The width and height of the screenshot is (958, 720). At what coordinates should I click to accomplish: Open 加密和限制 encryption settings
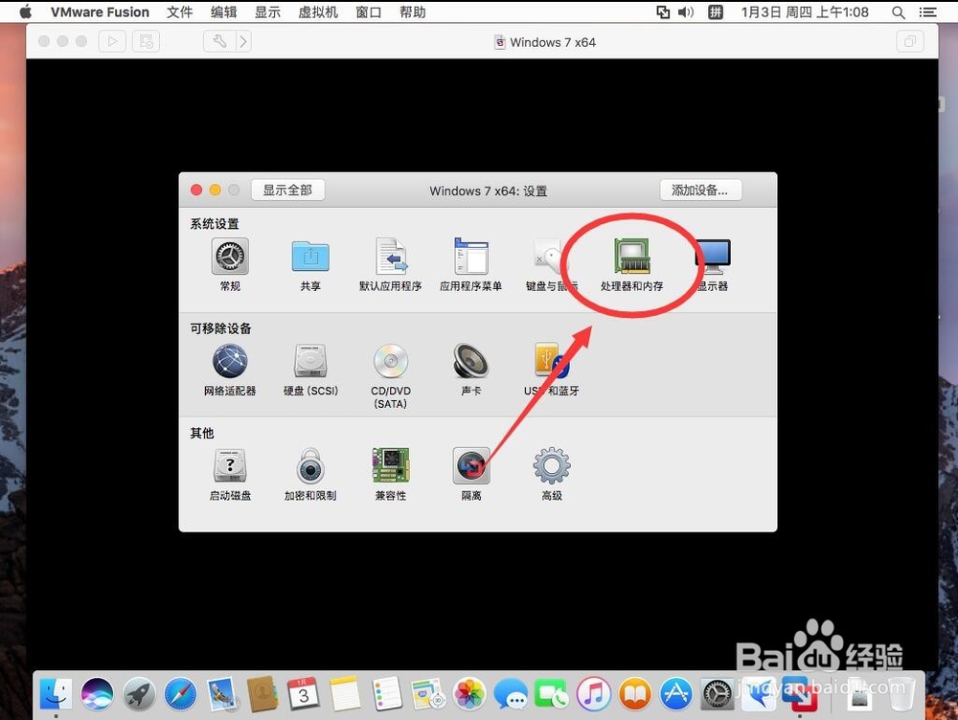[310, 466]
